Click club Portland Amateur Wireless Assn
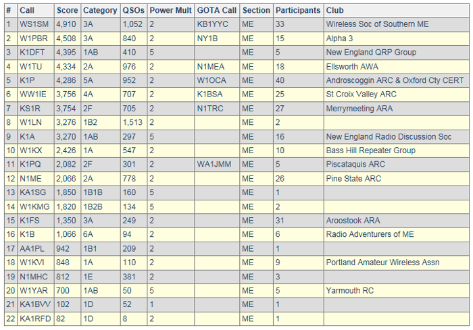 coord(382,263)
